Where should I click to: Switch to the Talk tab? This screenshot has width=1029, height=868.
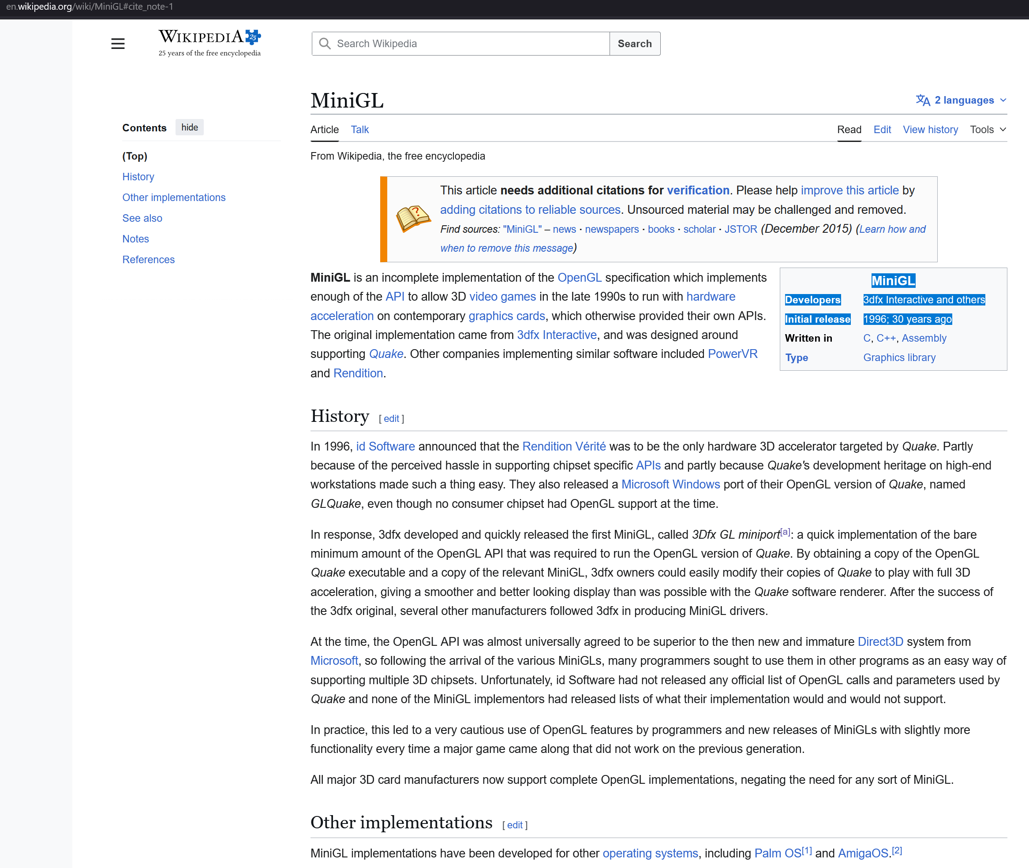(359, 130)
